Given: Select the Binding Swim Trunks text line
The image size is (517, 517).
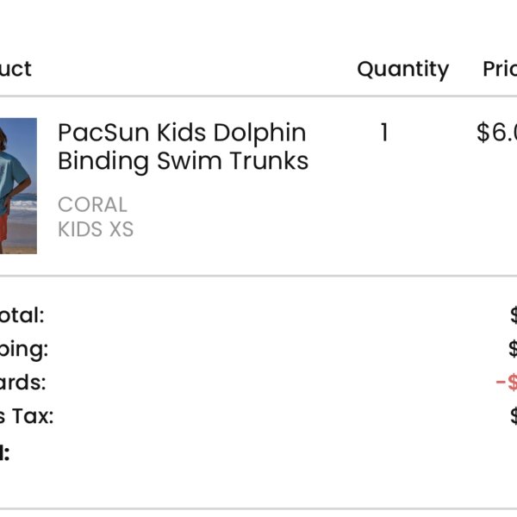Looking at the screenshot, I should click(x=183, y=161).
